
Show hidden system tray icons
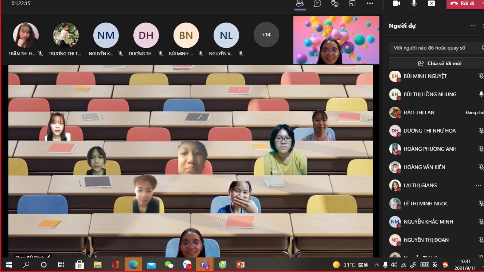(377, 265)
